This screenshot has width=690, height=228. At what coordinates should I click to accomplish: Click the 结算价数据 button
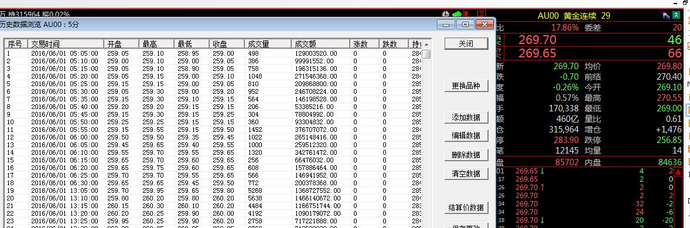[x=466, y=207]
